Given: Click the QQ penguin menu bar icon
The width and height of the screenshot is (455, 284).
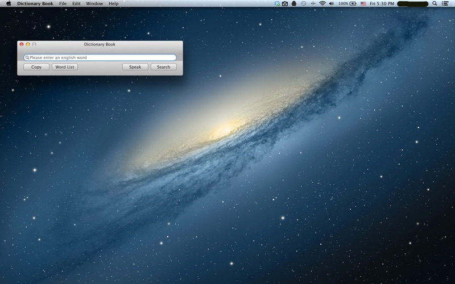Looking at the screenshot, I should click(293, 3).
